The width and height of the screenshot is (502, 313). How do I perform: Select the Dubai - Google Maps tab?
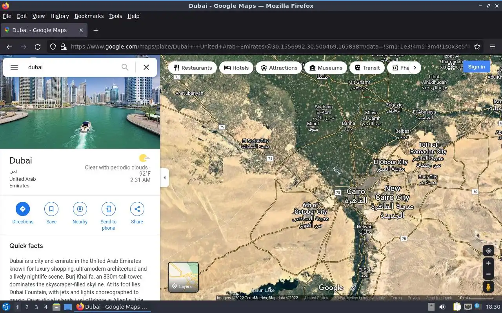44,30
